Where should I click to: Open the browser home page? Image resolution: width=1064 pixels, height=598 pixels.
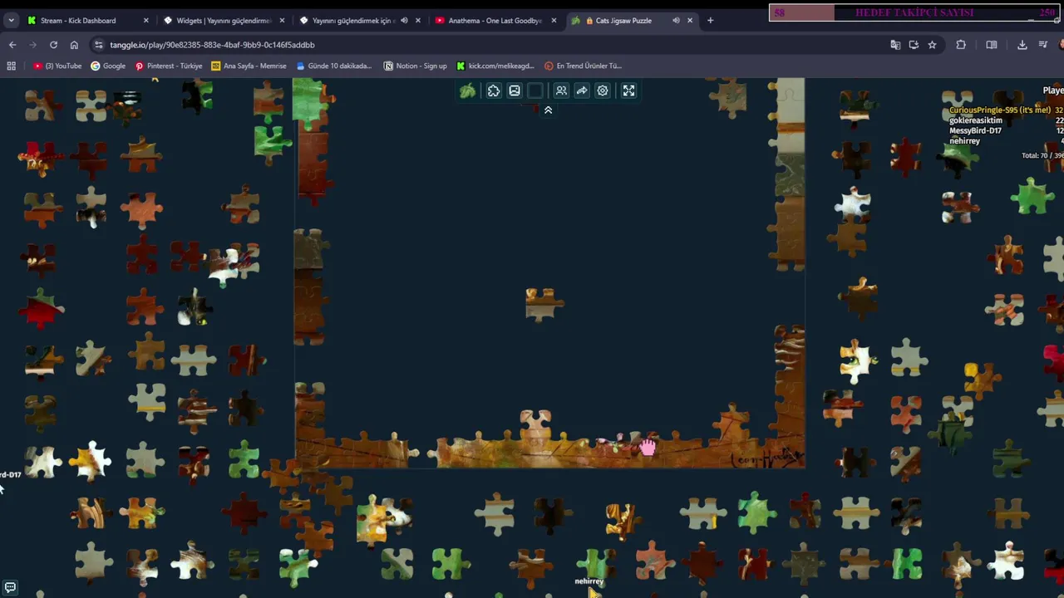(74, 45)
